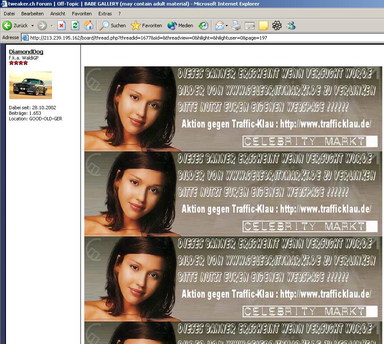Refresh the current page
This screenshot has width=384, height=344.
[x=75, y=26]
